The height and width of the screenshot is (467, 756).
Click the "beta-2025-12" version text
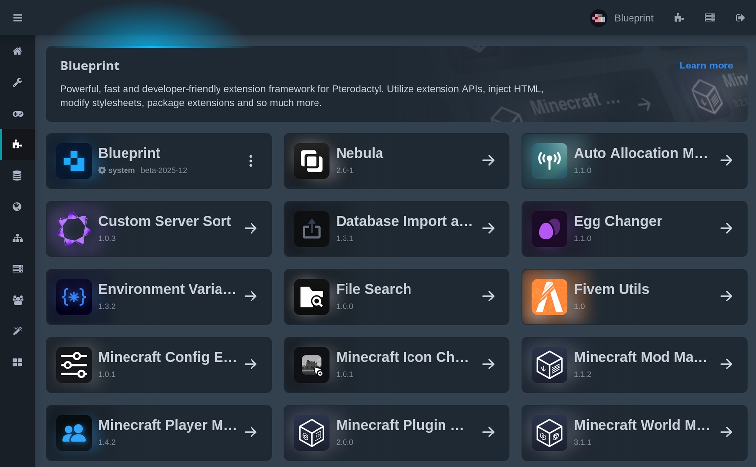[x=164, y=170]
